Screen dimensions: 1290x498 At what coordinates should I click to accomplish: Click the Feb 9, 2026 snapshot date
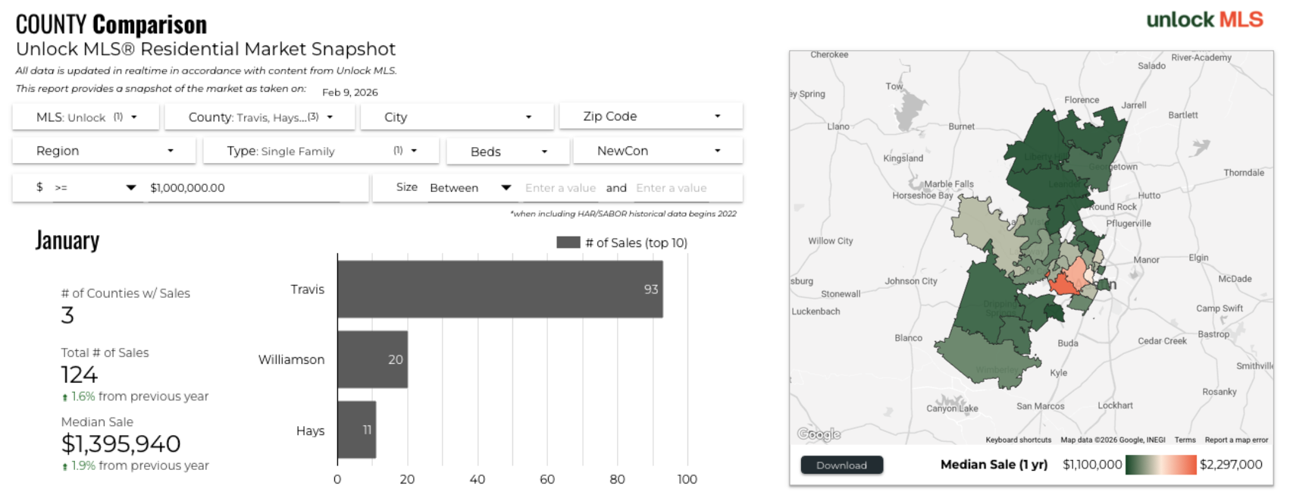tap(350, 92)
